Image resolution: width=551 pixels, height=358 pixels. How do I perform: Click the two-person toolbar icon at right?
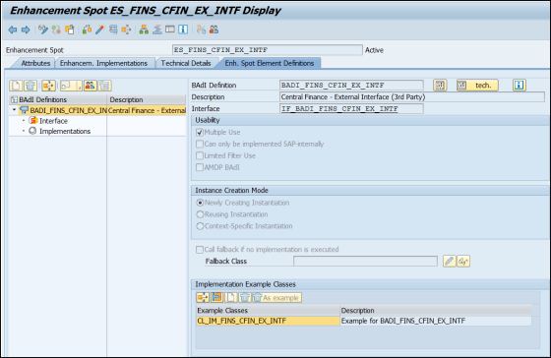point(214,30)
